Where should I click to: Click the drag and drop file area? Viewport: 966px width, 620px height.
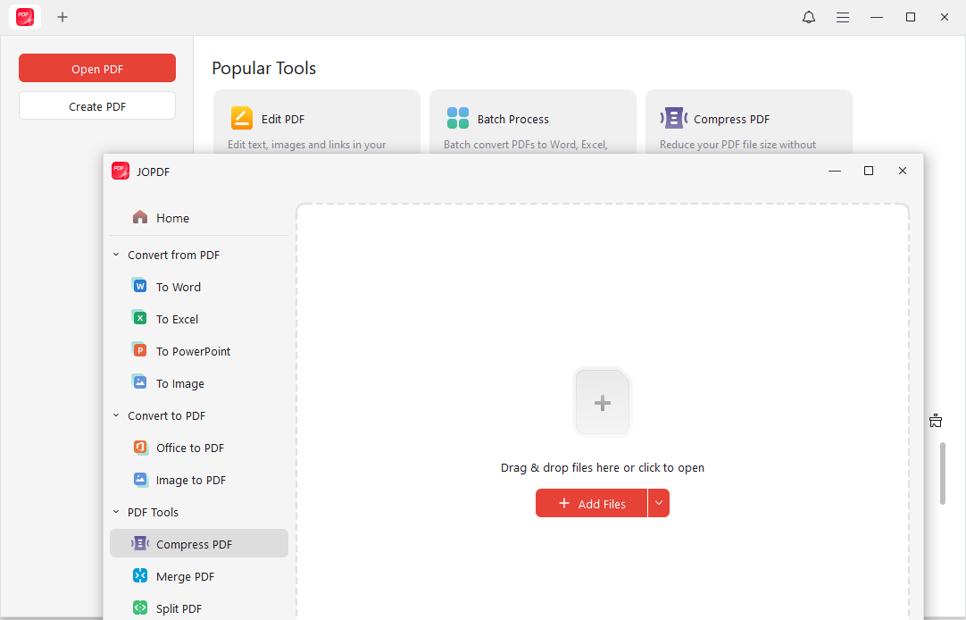pyautogui.click(x=603, y=402)
